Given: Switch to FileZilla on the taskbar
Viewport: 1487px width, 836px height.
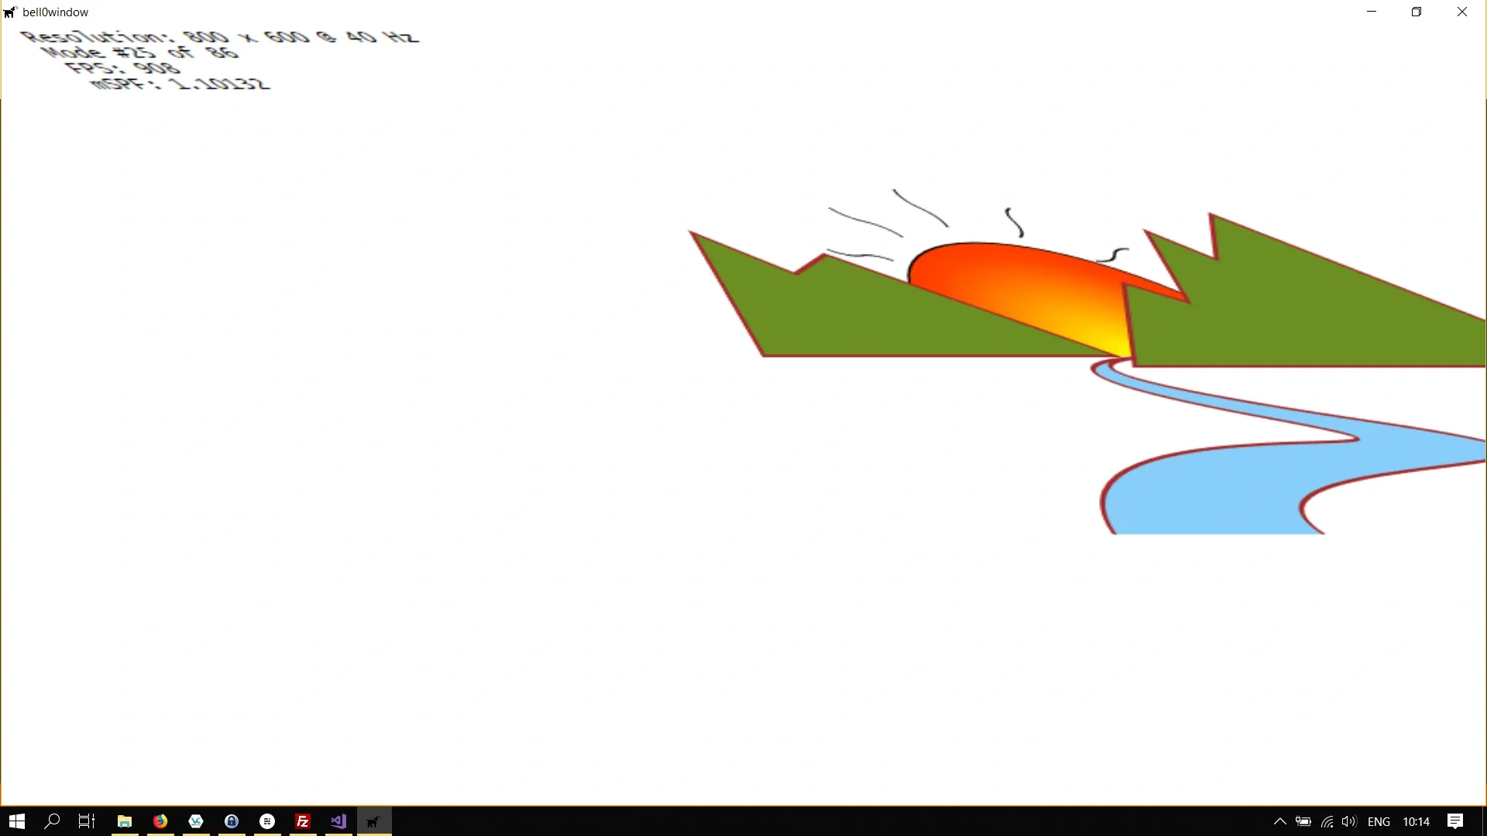Looking at the screenshot, I should click(x=303, y=821).
